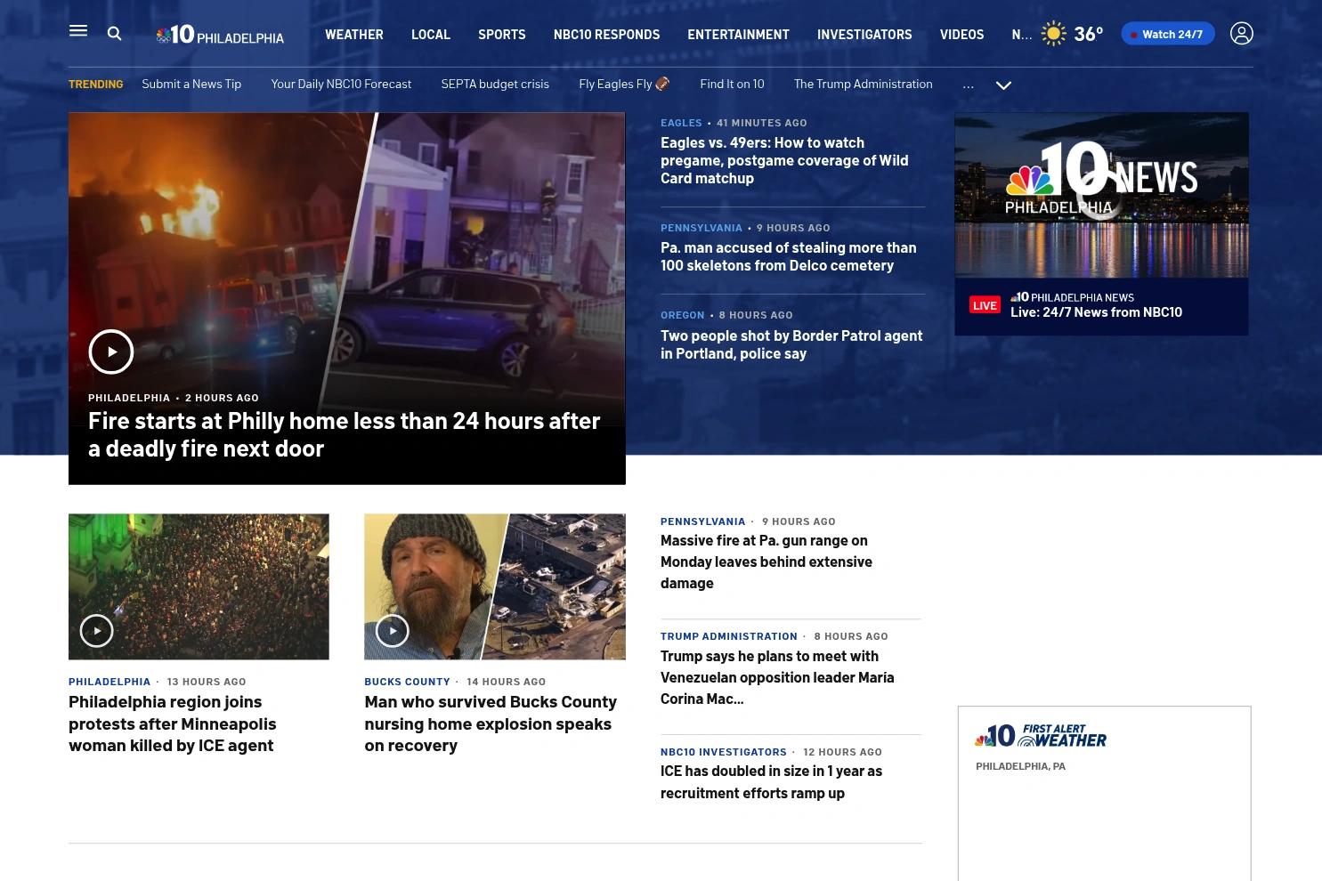Open PENNSYLVANIA tag above gun range story
This screenshot has width=1322, height=881.
(x=702, y=521)
